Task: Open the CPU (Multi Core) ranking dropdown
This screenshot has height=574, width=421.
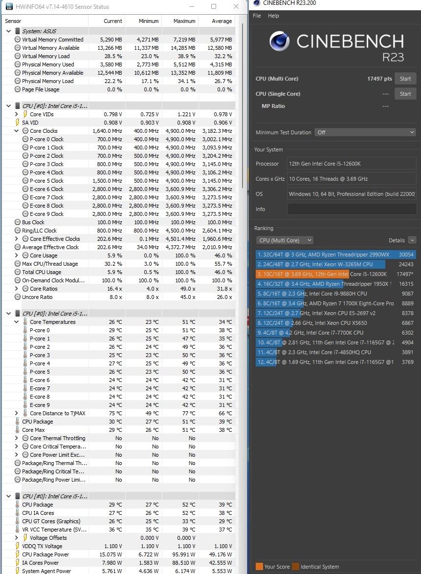Action: 284,240
